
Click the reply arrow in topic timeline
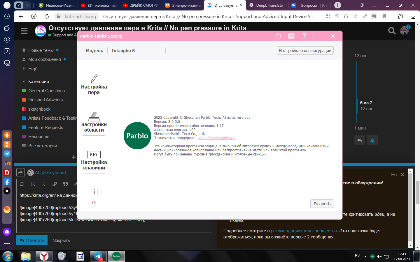[x=360, y=140]
